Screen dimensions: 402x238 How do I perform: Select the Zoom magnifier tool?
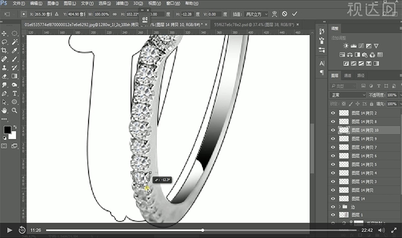(15, 111)
